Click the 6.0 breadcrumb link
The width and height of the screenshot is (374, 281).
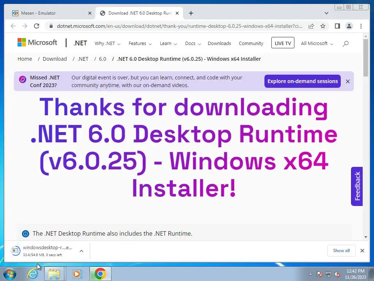pos(103,59)
